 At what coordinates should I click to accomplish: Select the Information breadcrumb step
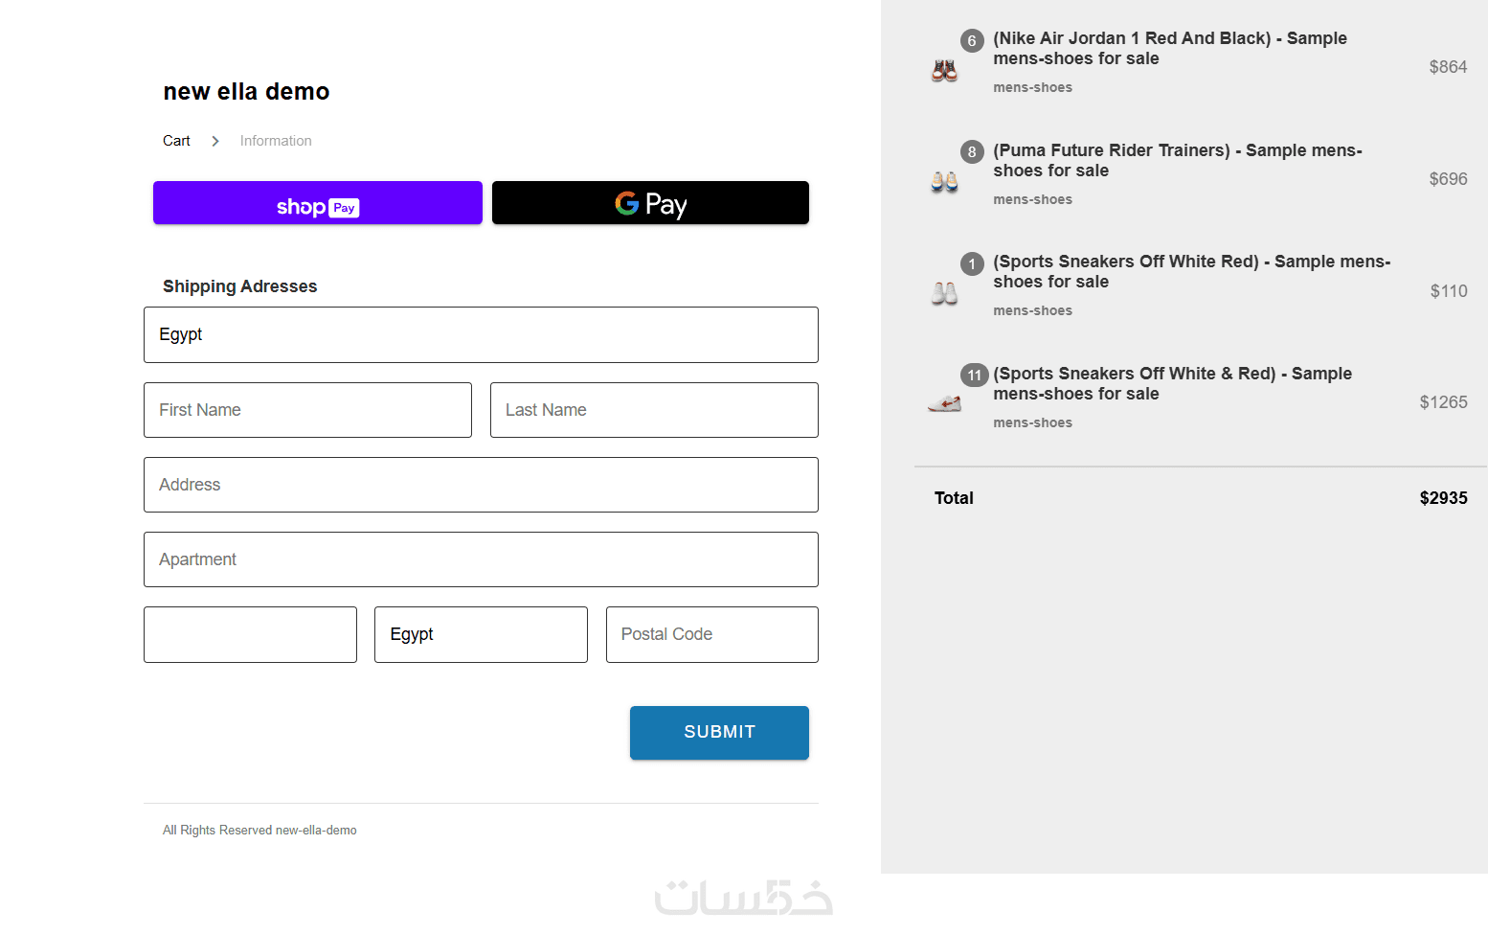point(276,141)
